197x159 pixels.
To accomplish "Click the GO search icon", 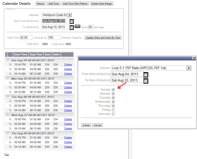I will 77,26.
